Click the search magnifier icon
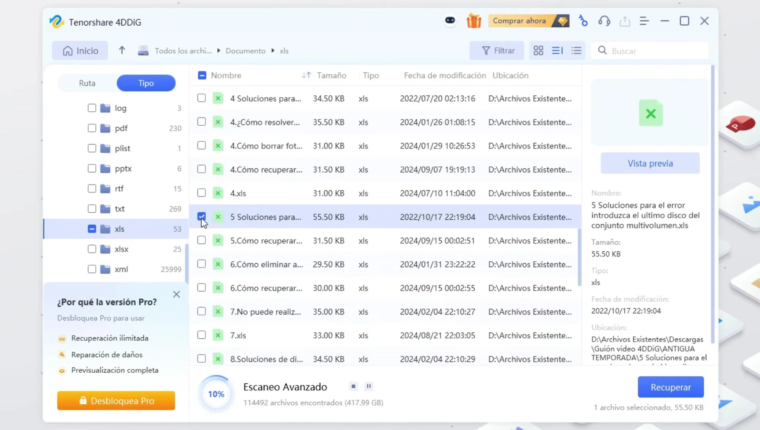Image resolution: width=760 pixels, height=430 pixels. [x=602, y=50]
